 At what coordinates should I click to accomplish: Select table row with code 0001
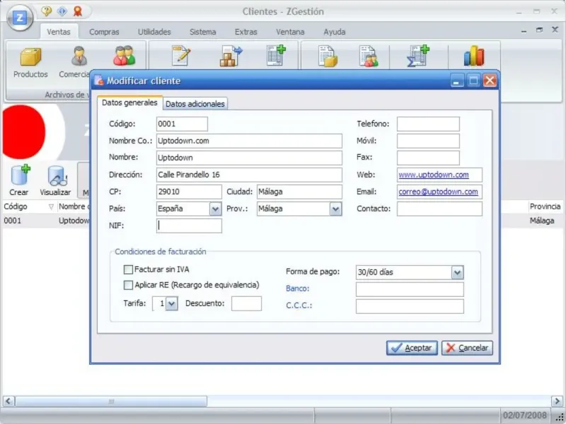pyautogui.click(x=46, y=220)
